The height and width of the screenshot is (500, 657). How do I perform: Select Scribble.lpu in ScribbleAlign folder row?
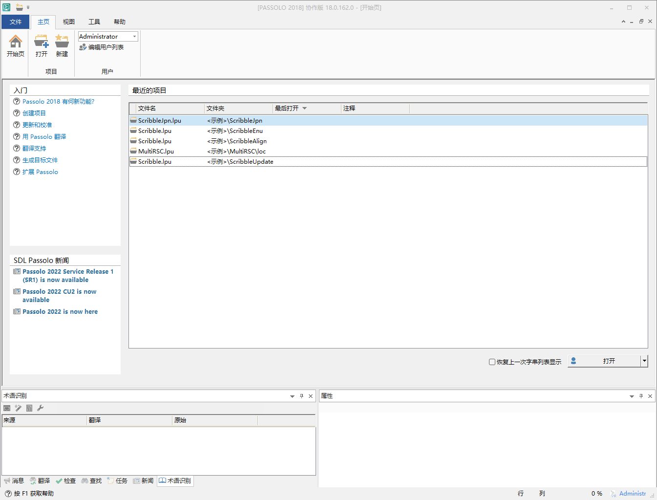[x=388, y=141]
